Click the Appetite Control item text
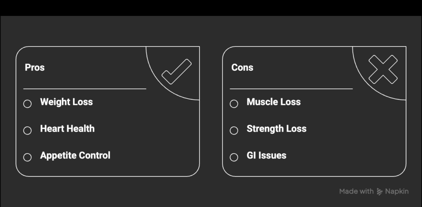The height and width of the screenshot is (207, 422). 75,156
